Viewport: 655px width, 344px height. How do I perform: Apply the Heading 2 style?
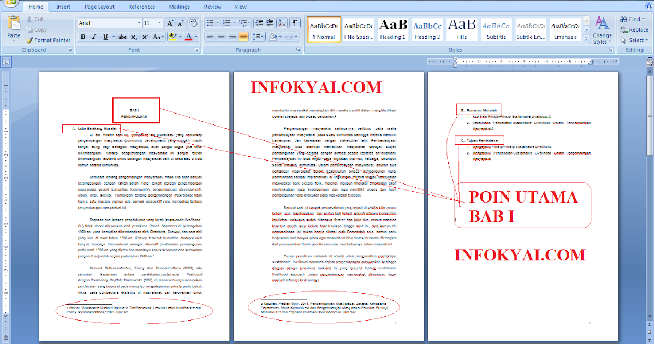pos(427,30)
